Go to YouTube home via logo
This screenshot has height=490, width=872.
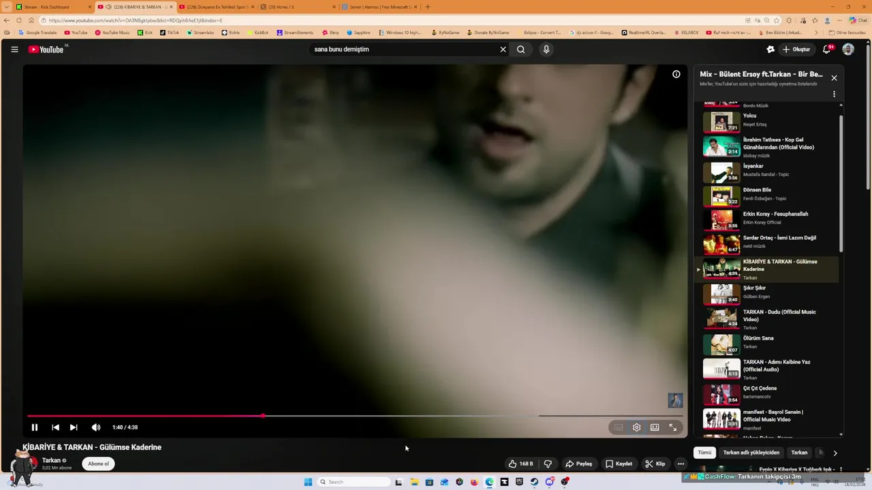46,49
